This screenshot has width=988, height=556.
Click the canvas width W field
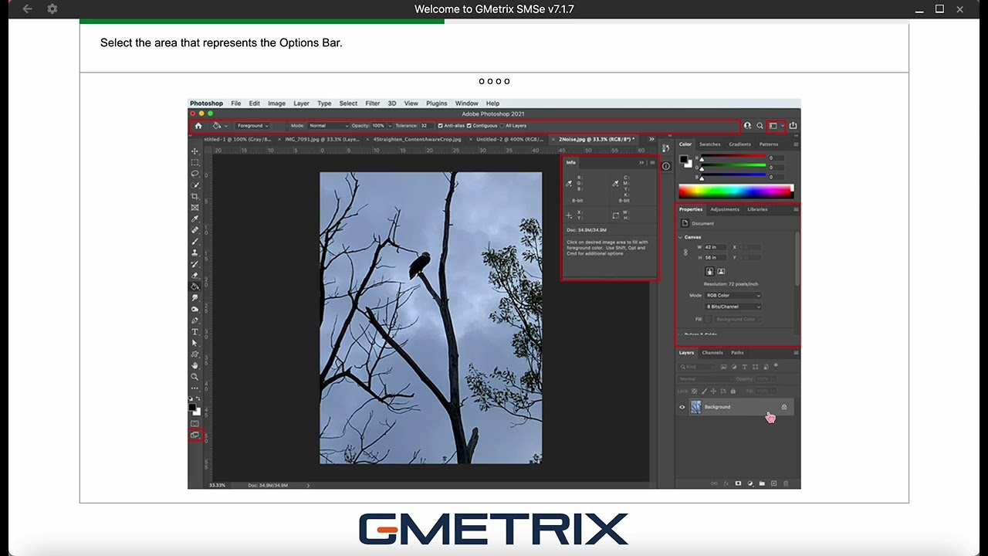point(715,247)
